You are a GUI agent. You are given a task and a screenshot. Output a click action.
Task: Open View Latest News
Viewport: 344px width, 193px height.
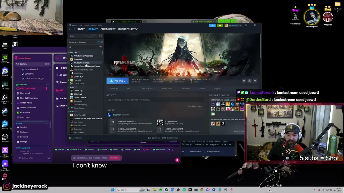pos(195,106)
